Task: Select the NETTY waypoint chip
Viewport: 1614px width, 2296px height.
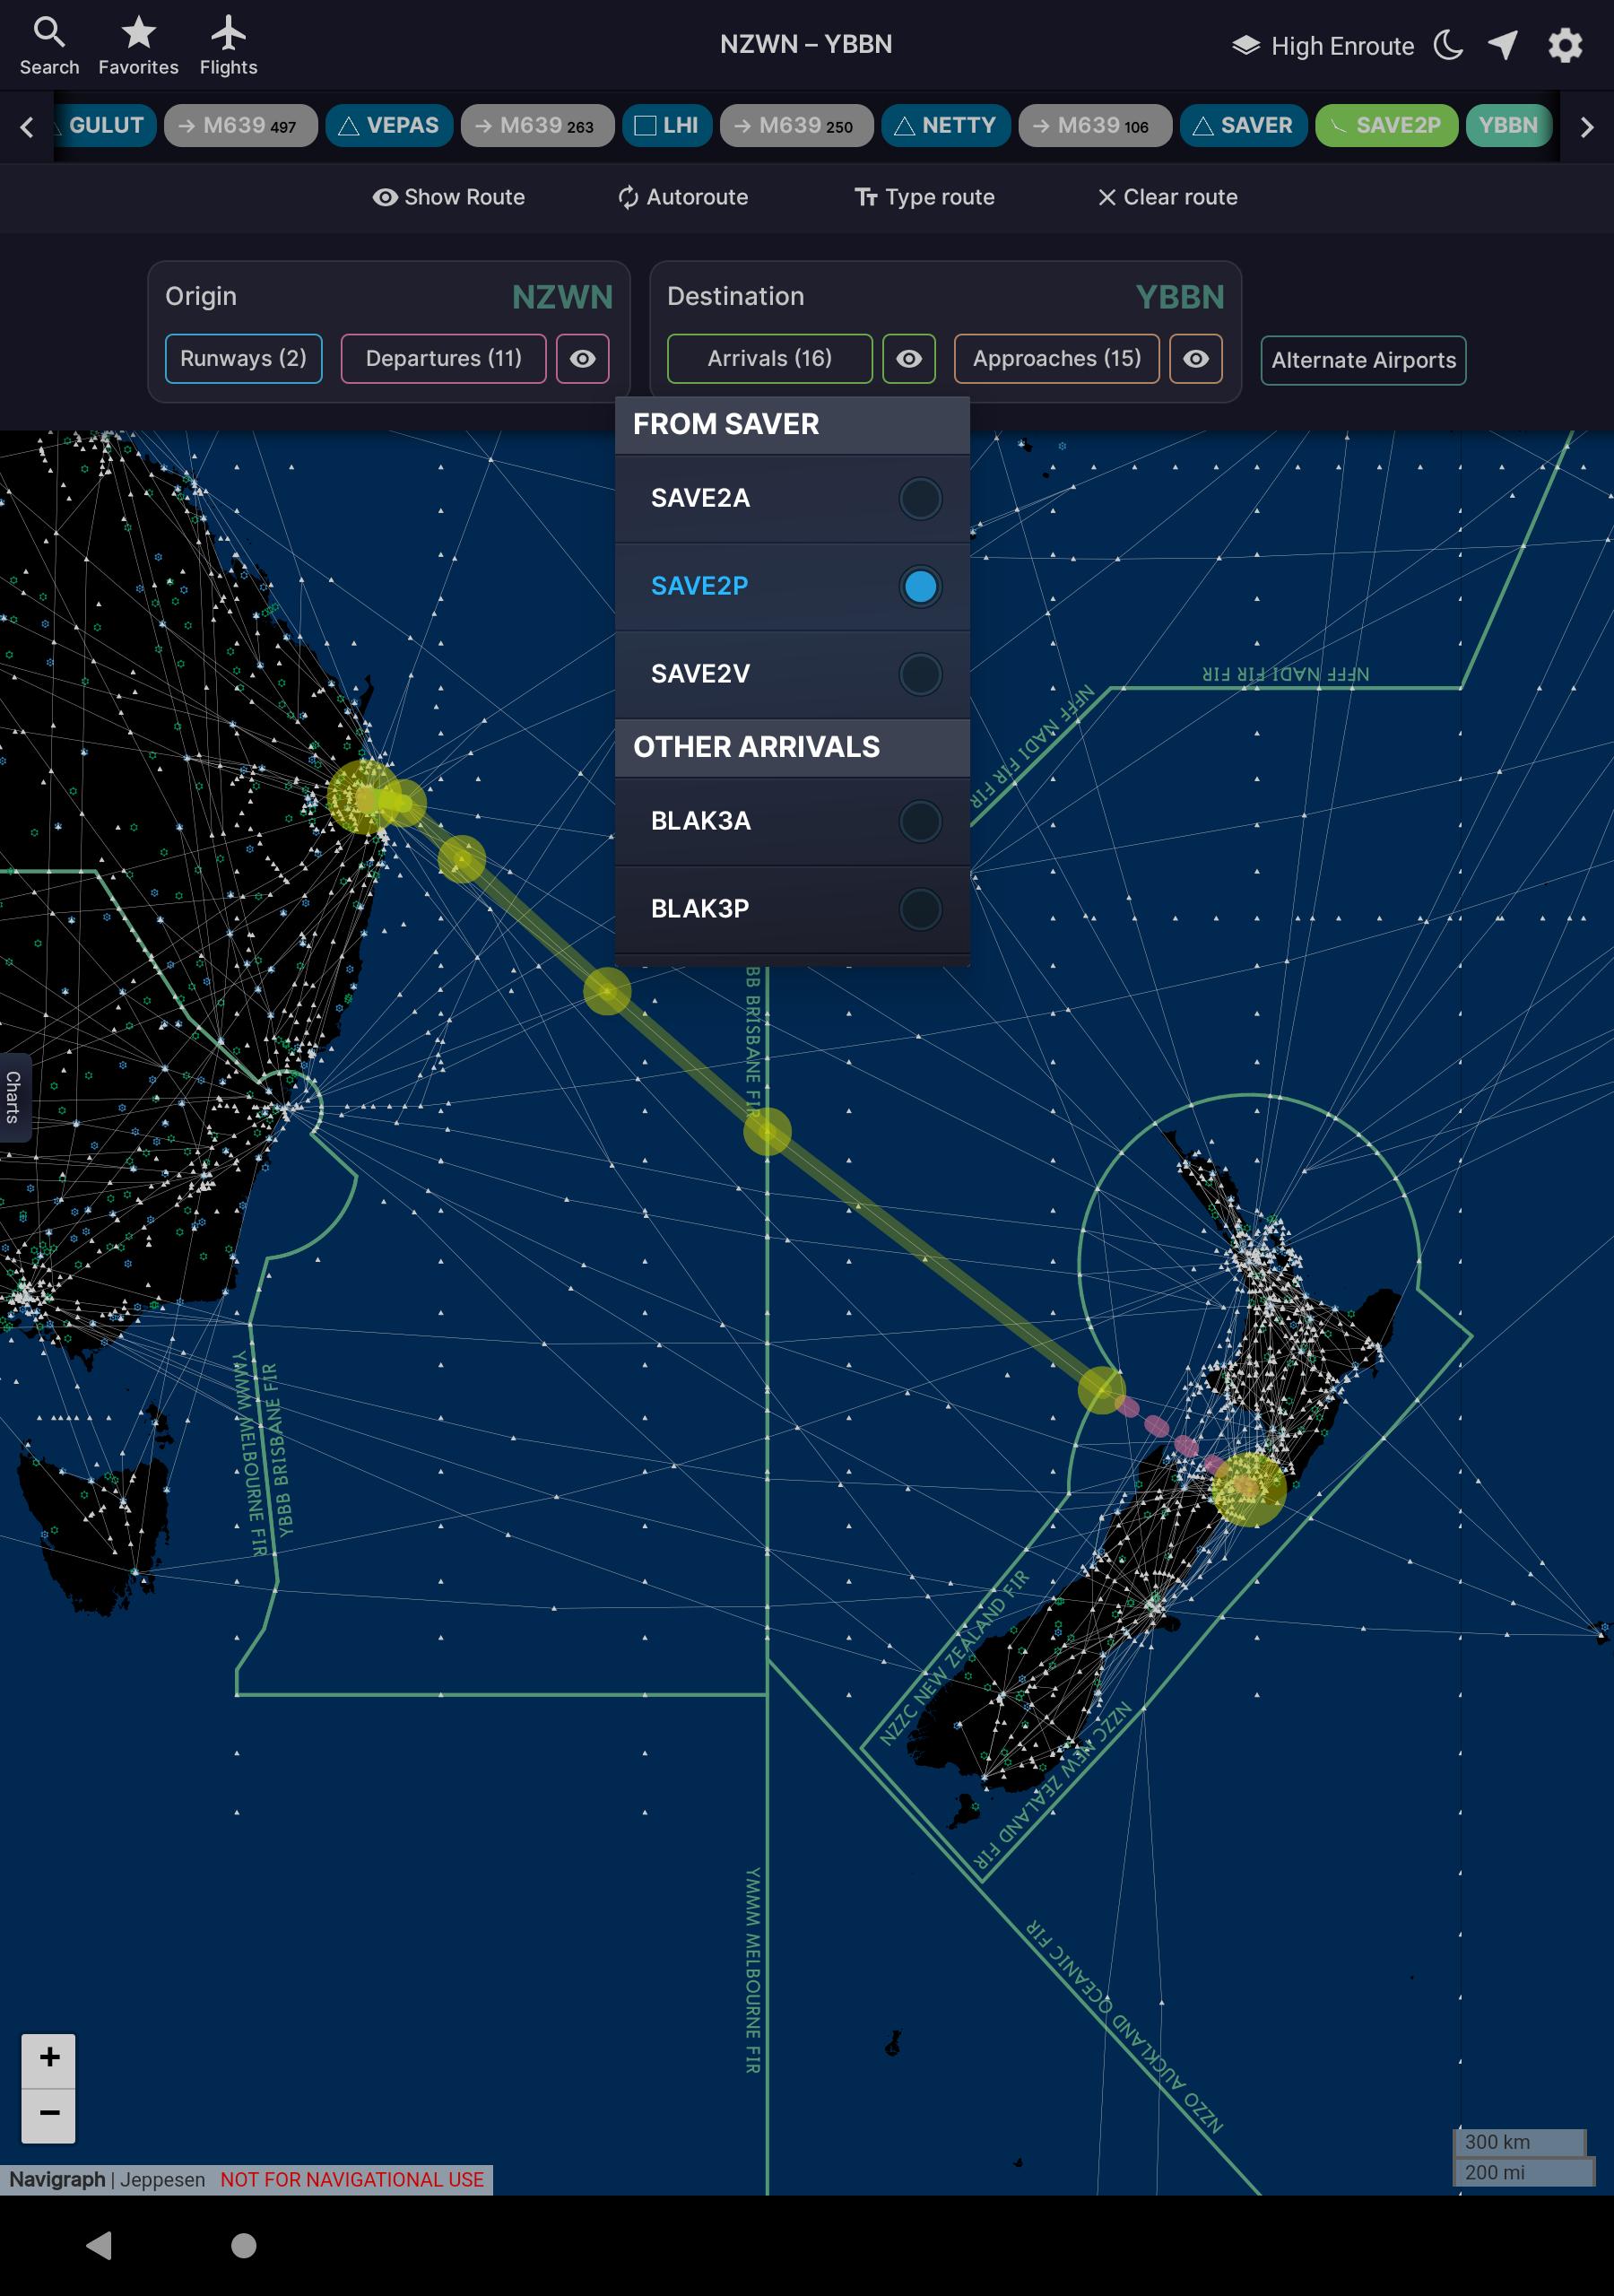Action: click(946, 125)
